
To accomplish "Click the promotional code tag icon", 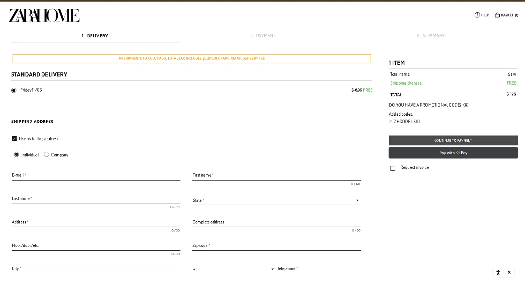I will (465, 105).
